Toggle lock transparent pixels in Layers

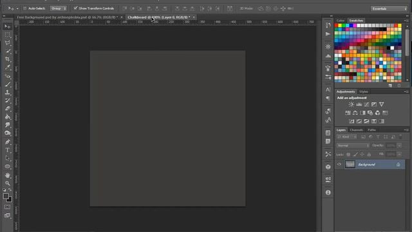(x=348, y=155)
